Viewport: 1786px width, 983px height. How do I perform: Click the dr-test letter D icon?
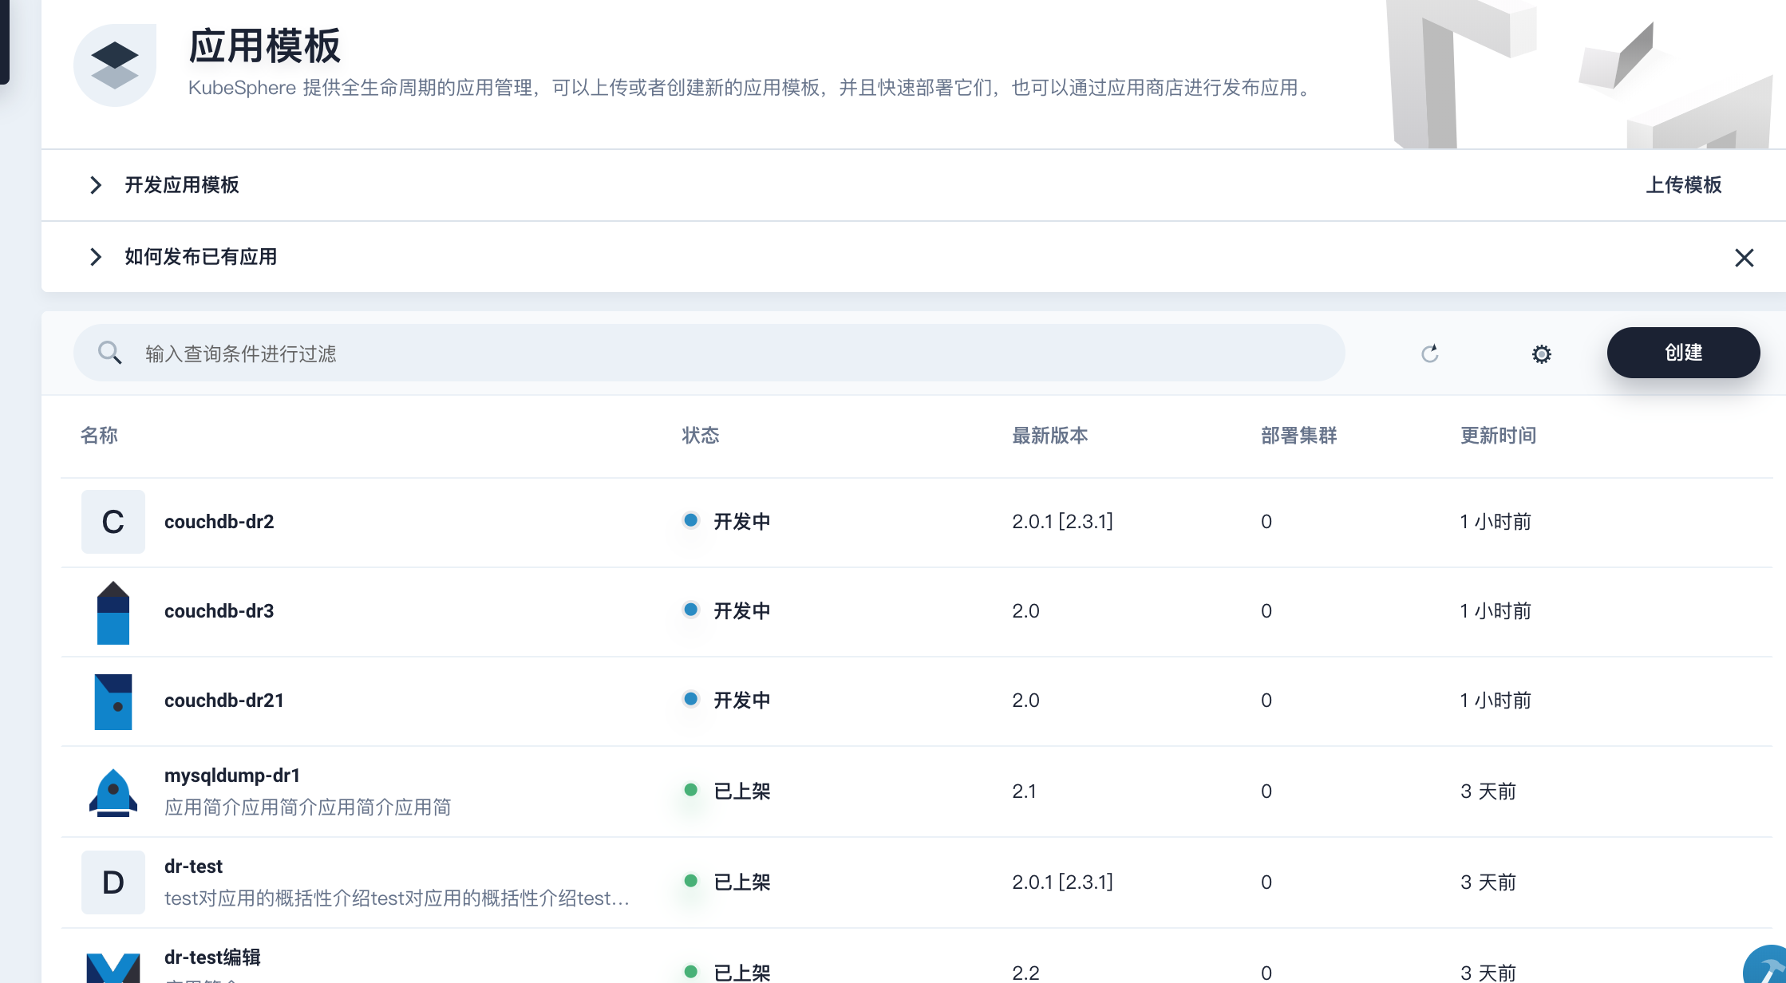(x=113, y=882)
